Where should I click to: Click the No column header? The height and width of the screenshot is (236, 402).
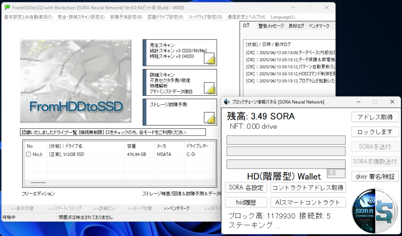click(x=35, y=146)
